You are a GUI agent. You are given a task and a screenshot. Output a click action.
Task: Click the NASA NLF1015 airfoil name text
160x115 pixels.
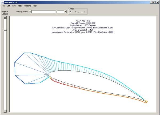click(83, 21)
